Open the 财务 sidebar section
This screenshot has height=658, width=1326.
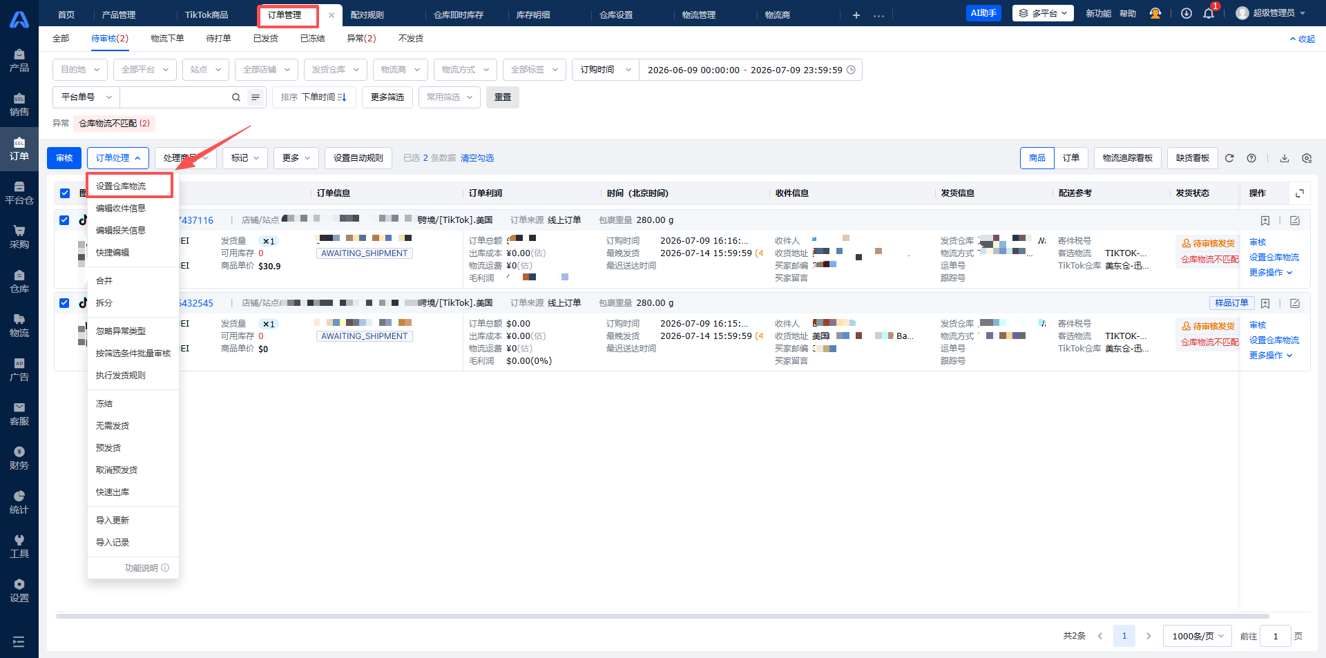[19, 458]
